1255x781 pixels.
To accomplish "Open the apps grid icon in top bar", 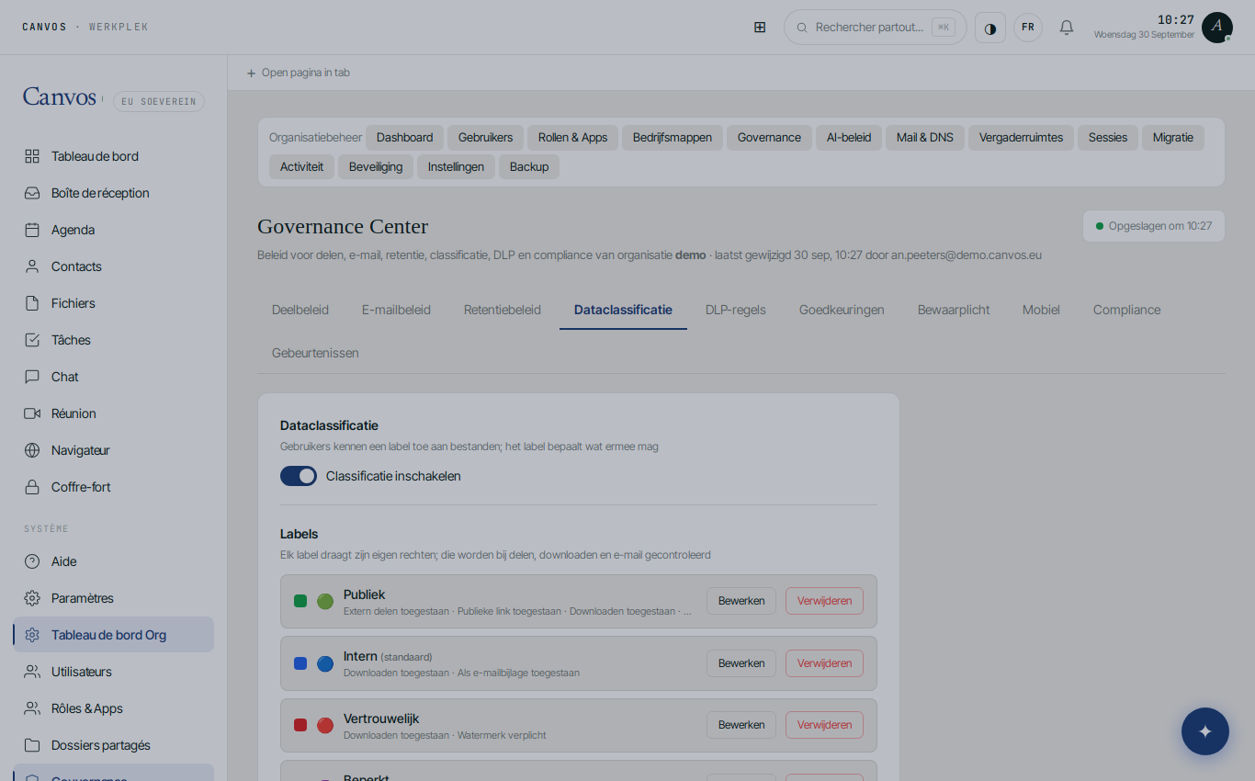I will pos(760,28).
